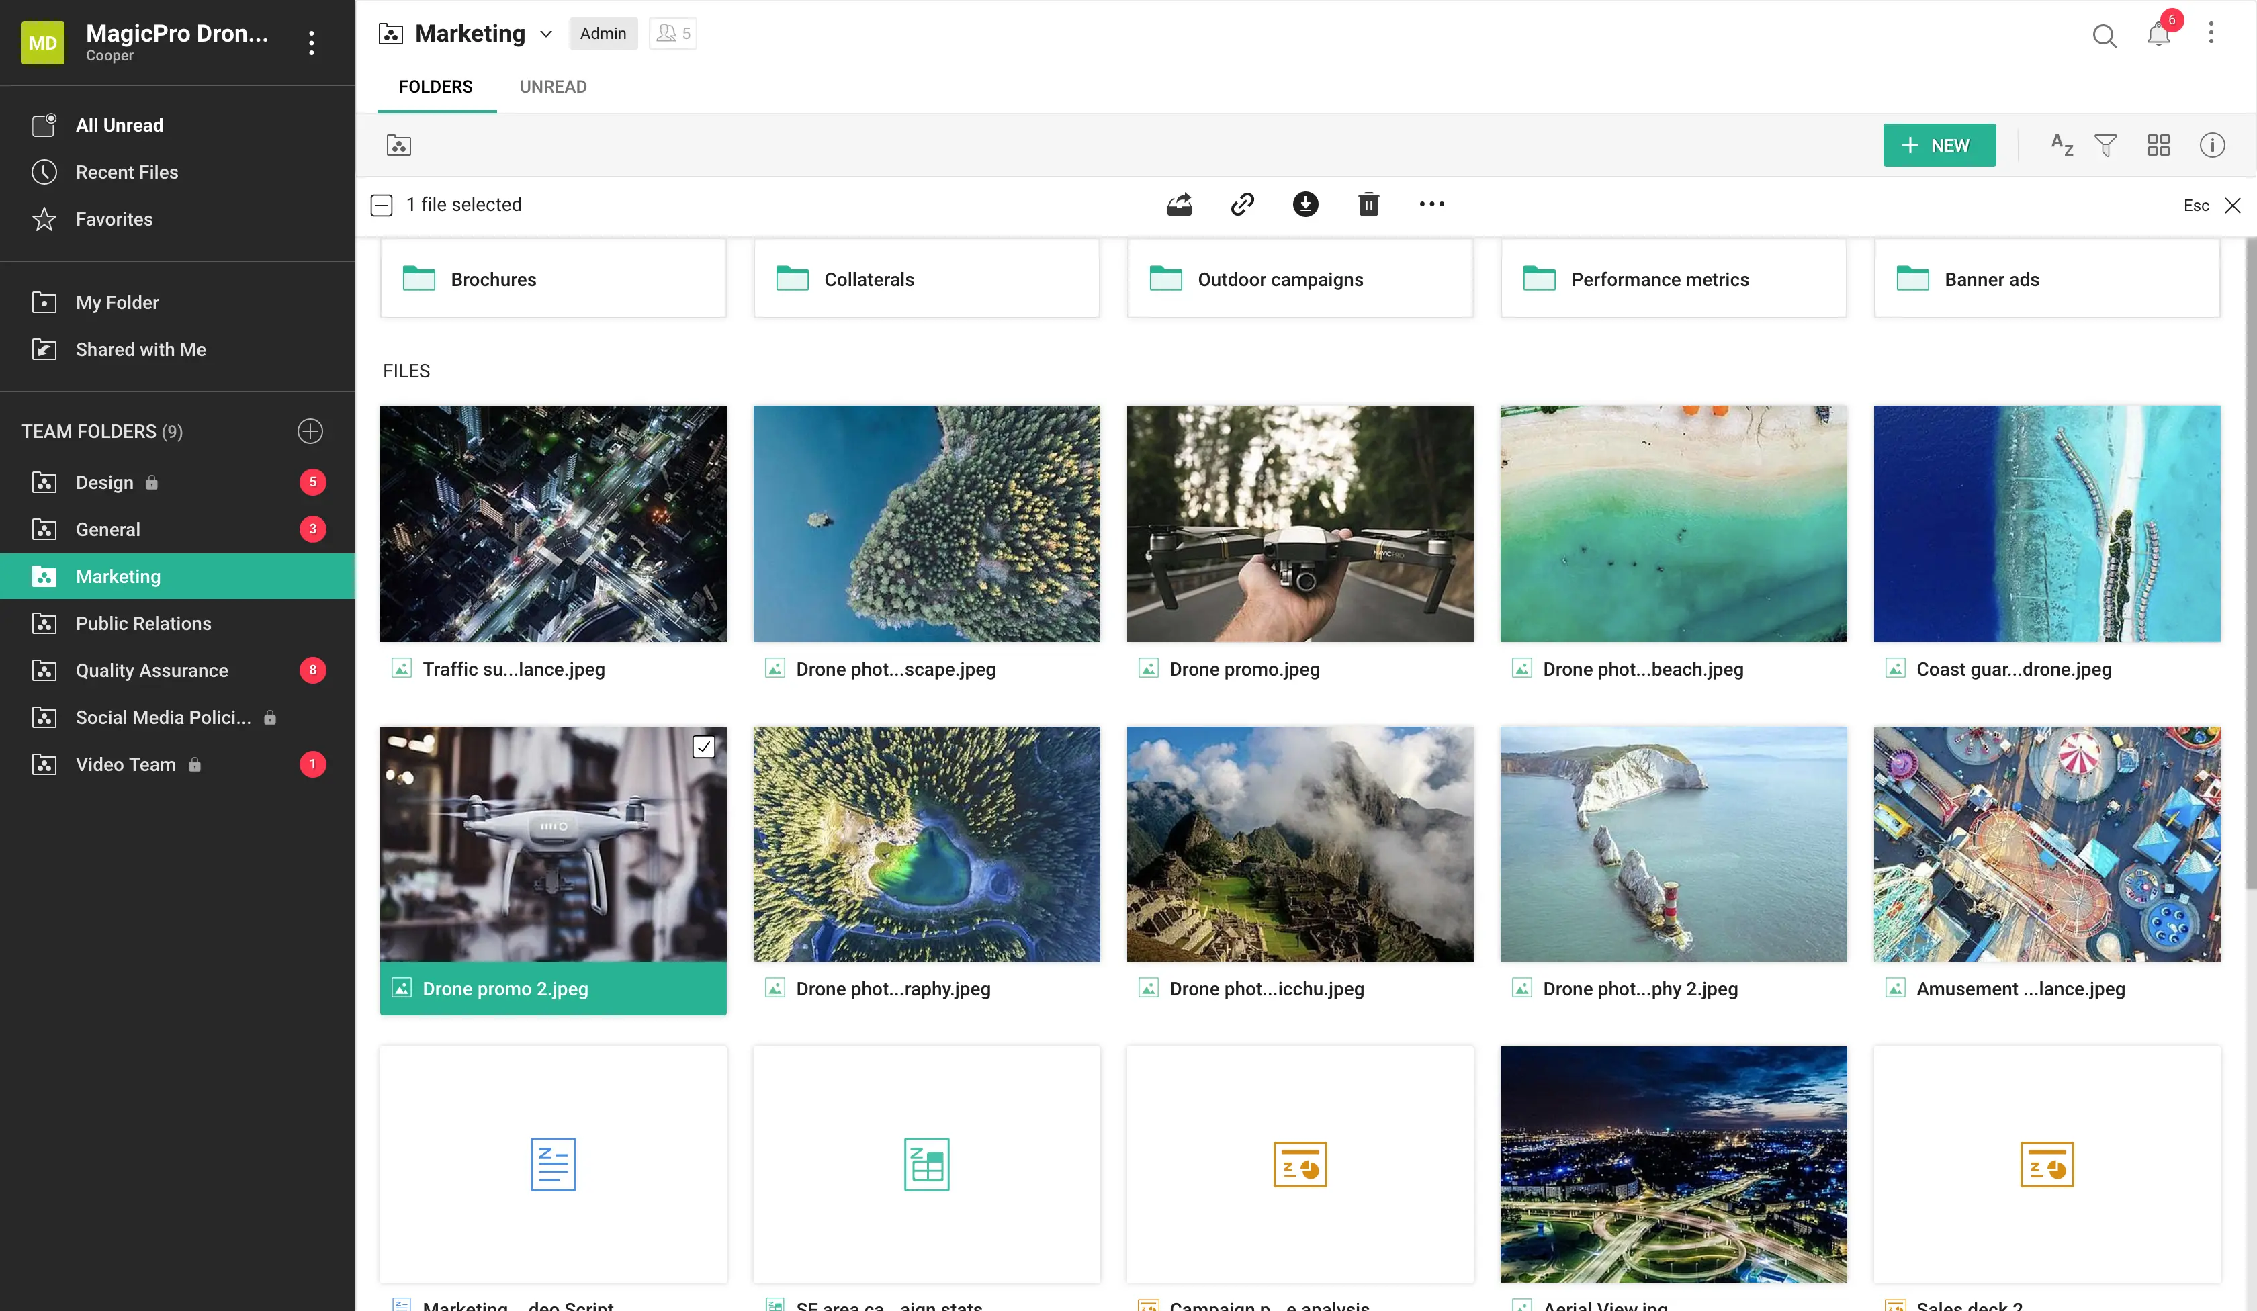Switch the view layout

(x=2158, y=144)
